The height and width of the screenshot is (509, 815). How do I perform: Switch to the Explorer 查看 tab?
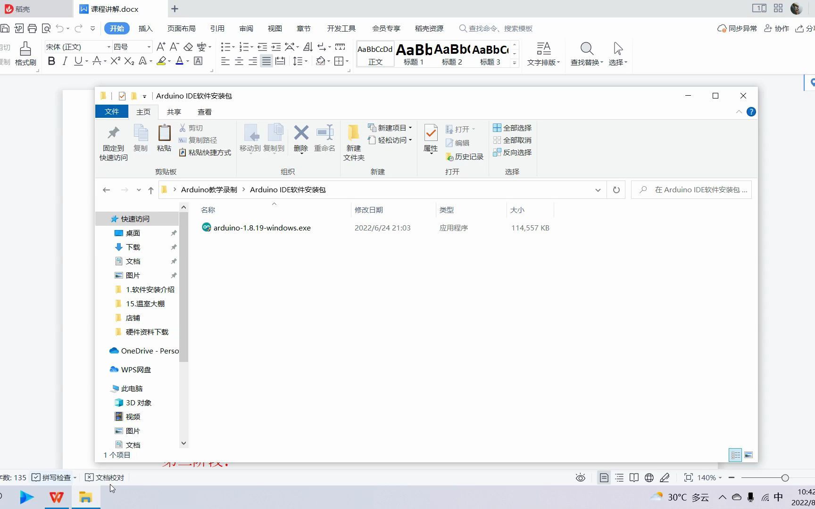click(x=204, y=112)
